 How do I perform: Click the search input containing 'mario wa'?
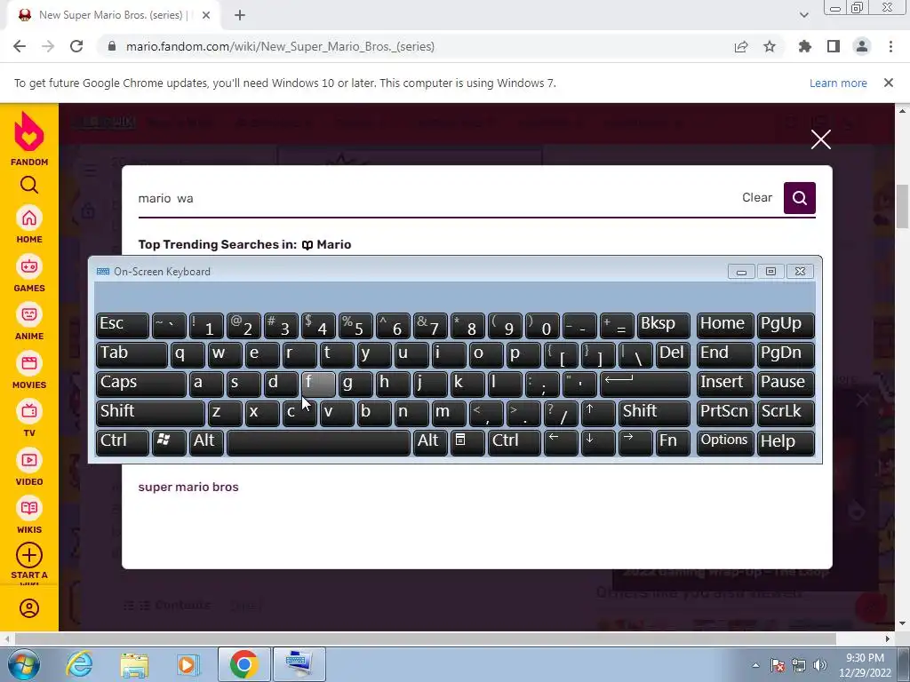[x=435, y=198]
